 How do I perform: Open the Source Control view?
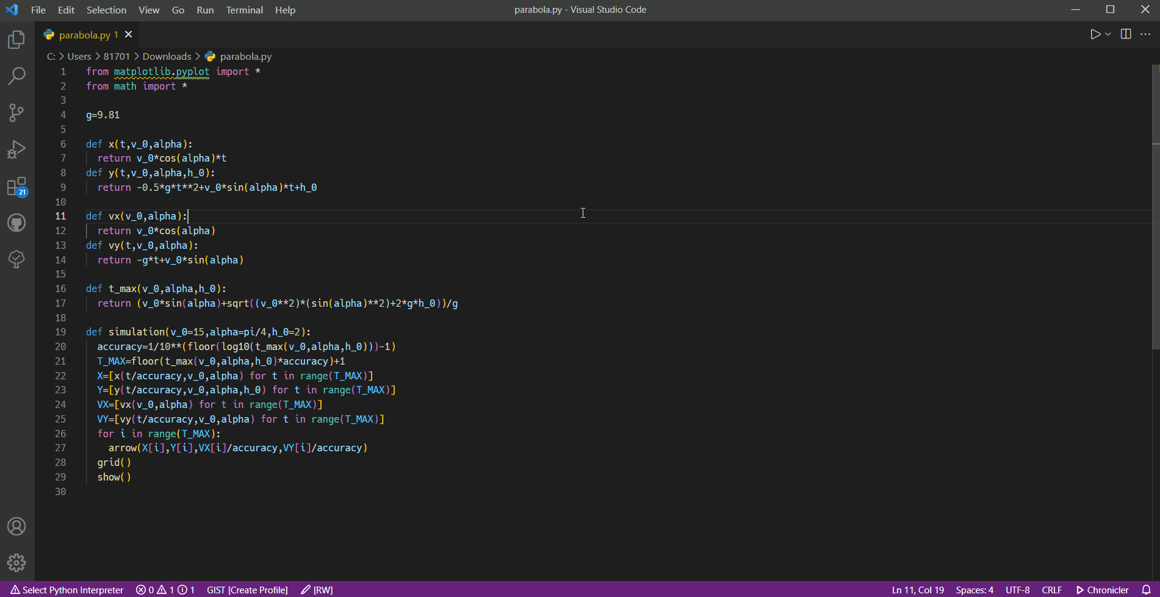(16, 112)
